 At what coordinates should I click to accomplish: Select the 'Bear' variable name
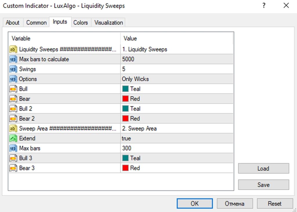coord(25,99)
